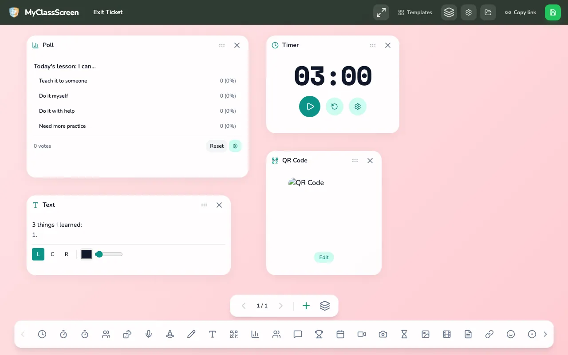Add a clock widget from the bottom toolbar
Image resolution: width=568 pixels, height=355 pixels.
click(x=42, y=334)
